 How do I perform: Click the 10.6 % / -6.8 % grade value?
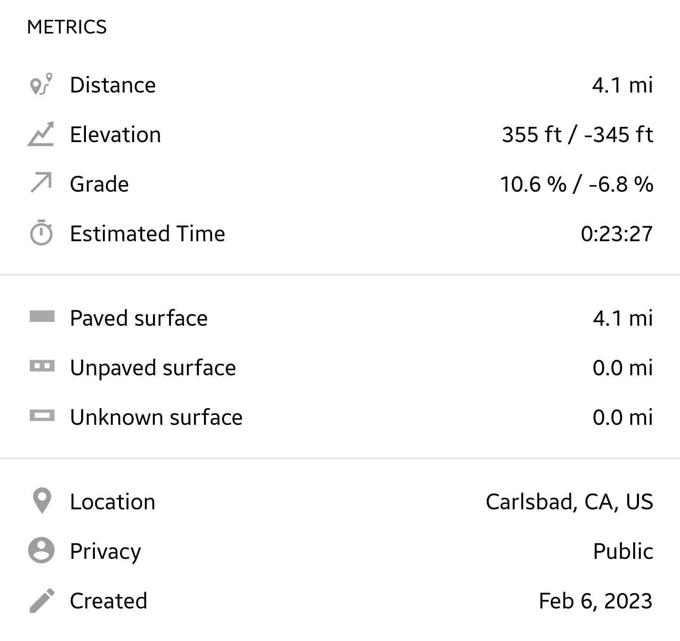pyautogui.click(x=577, y=184)
